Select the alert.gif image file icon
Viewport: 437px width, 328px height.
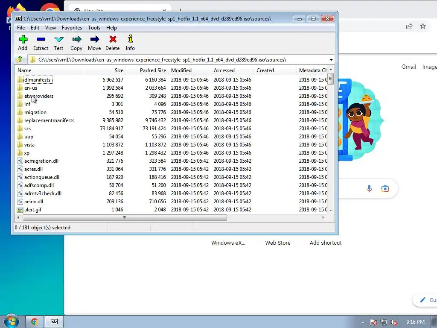20,209
